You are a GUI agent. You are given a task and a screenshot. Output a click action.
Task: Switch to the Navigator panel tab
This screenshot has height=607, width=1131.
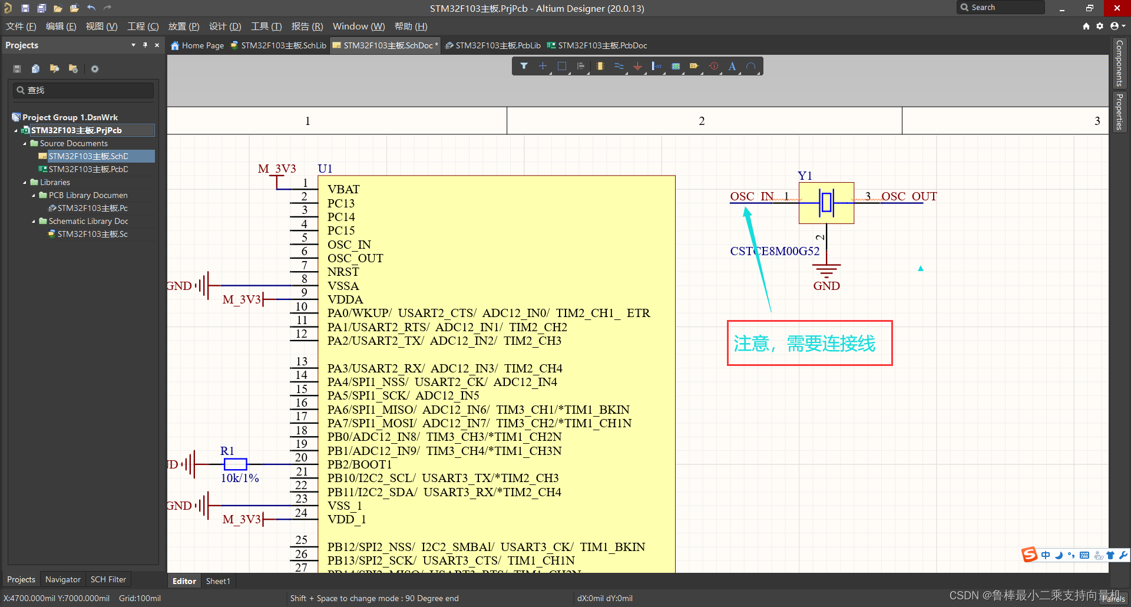coord(62,579)
